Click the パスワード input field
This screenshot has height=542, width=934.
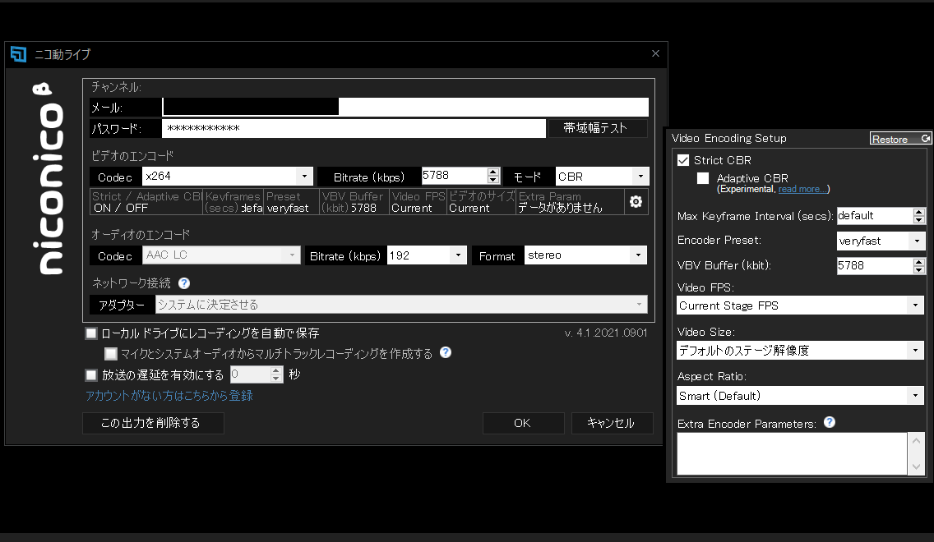coord(354,128)
